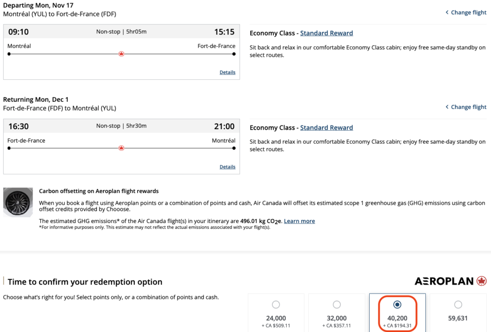Click Learn more about GHG emissions
This screenshot has width=491, height=332.
point(299,221)
